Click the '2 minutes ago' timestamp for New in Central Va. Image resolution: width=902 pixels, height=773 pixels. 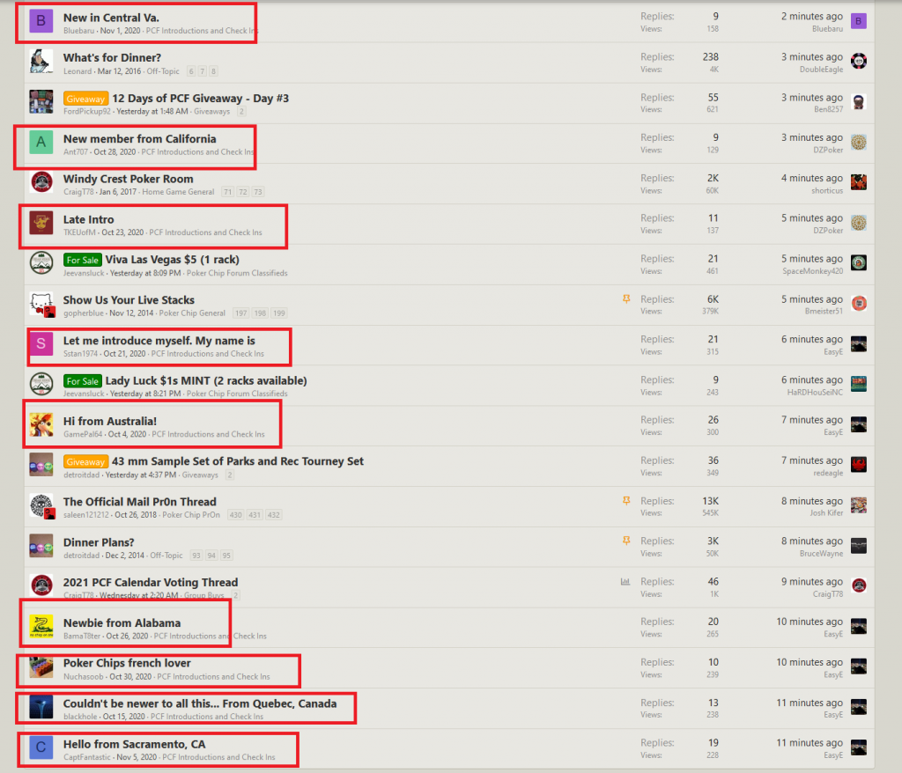click(811, 17)
